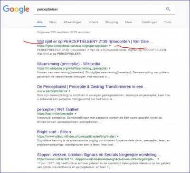Open the Shopping tab
Image resolution: width=190 pixels, height=173 pixels.
(x=112, y=22)
